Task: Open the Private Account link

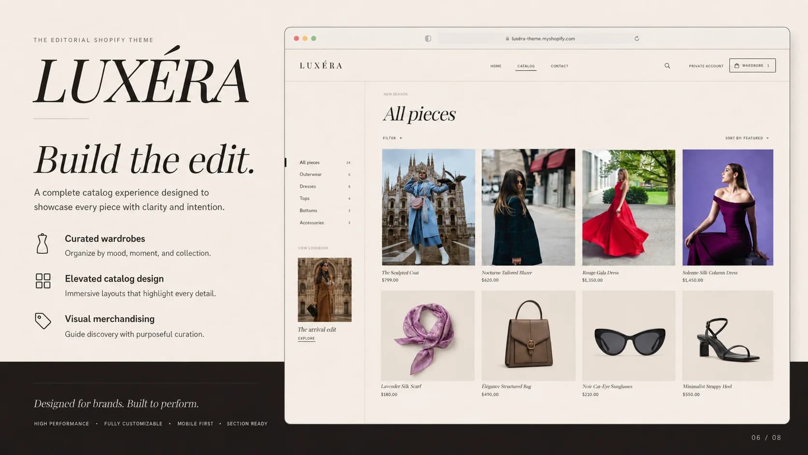Action: pos(706,66)
